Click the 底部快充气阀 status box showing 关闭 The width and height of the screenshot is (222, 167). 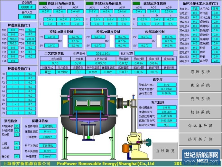(167, 125)
